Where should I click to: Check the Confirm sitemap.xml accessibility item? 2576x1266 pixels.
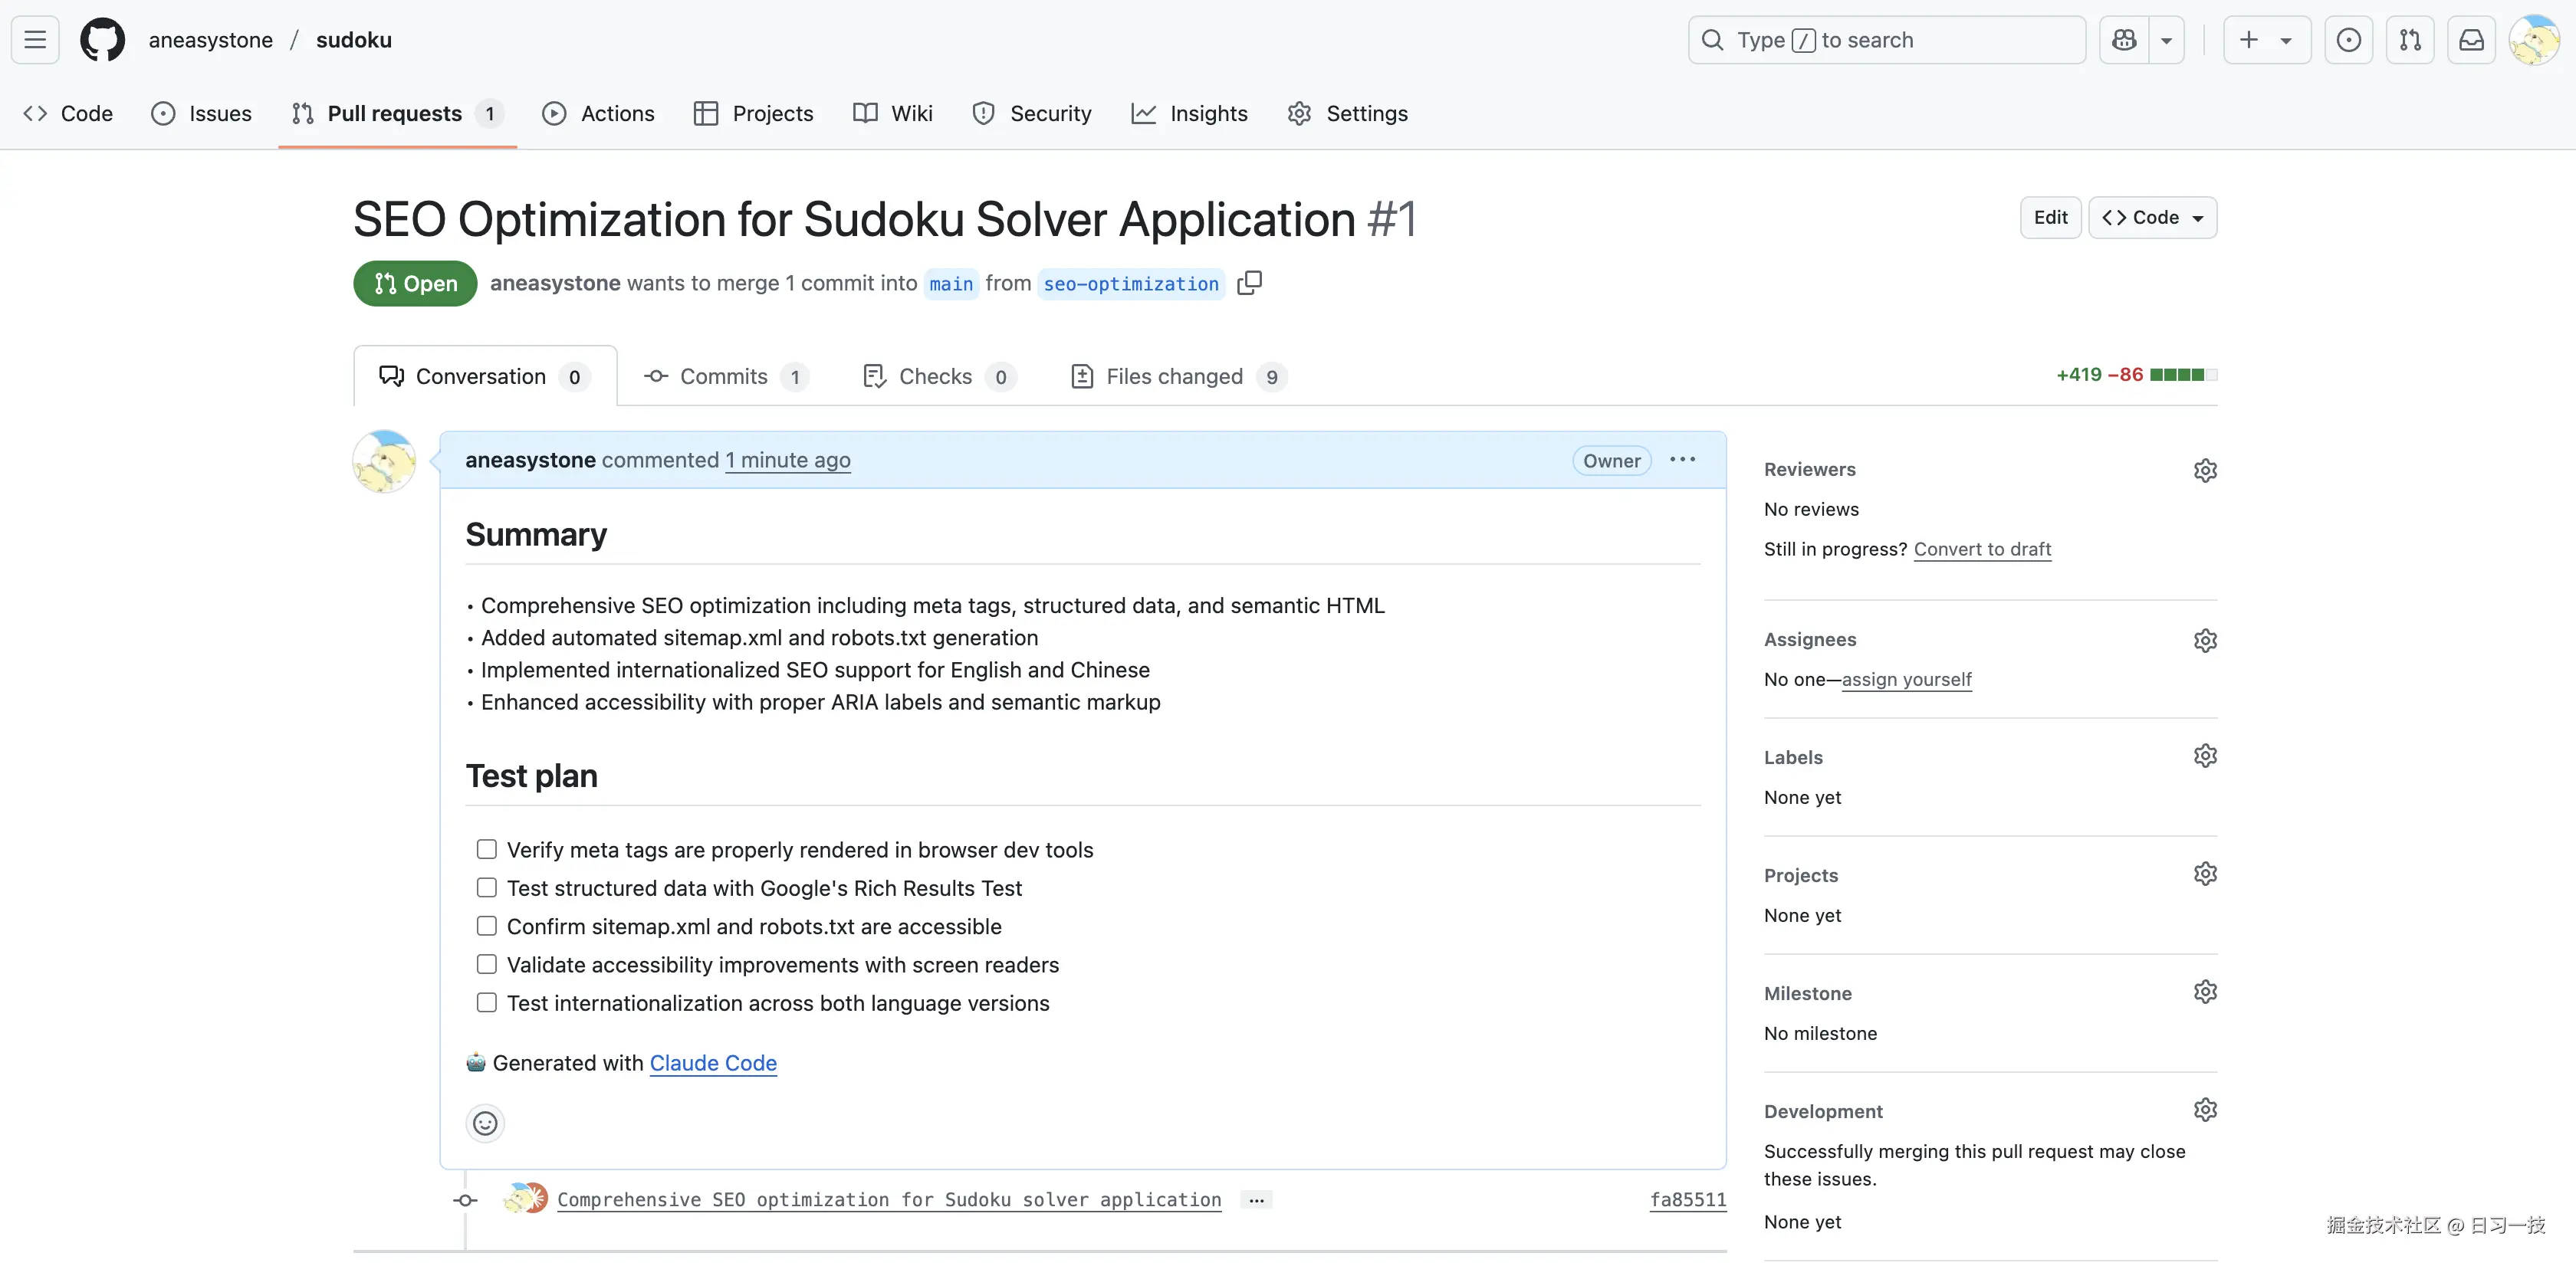(x=487, y=925)
